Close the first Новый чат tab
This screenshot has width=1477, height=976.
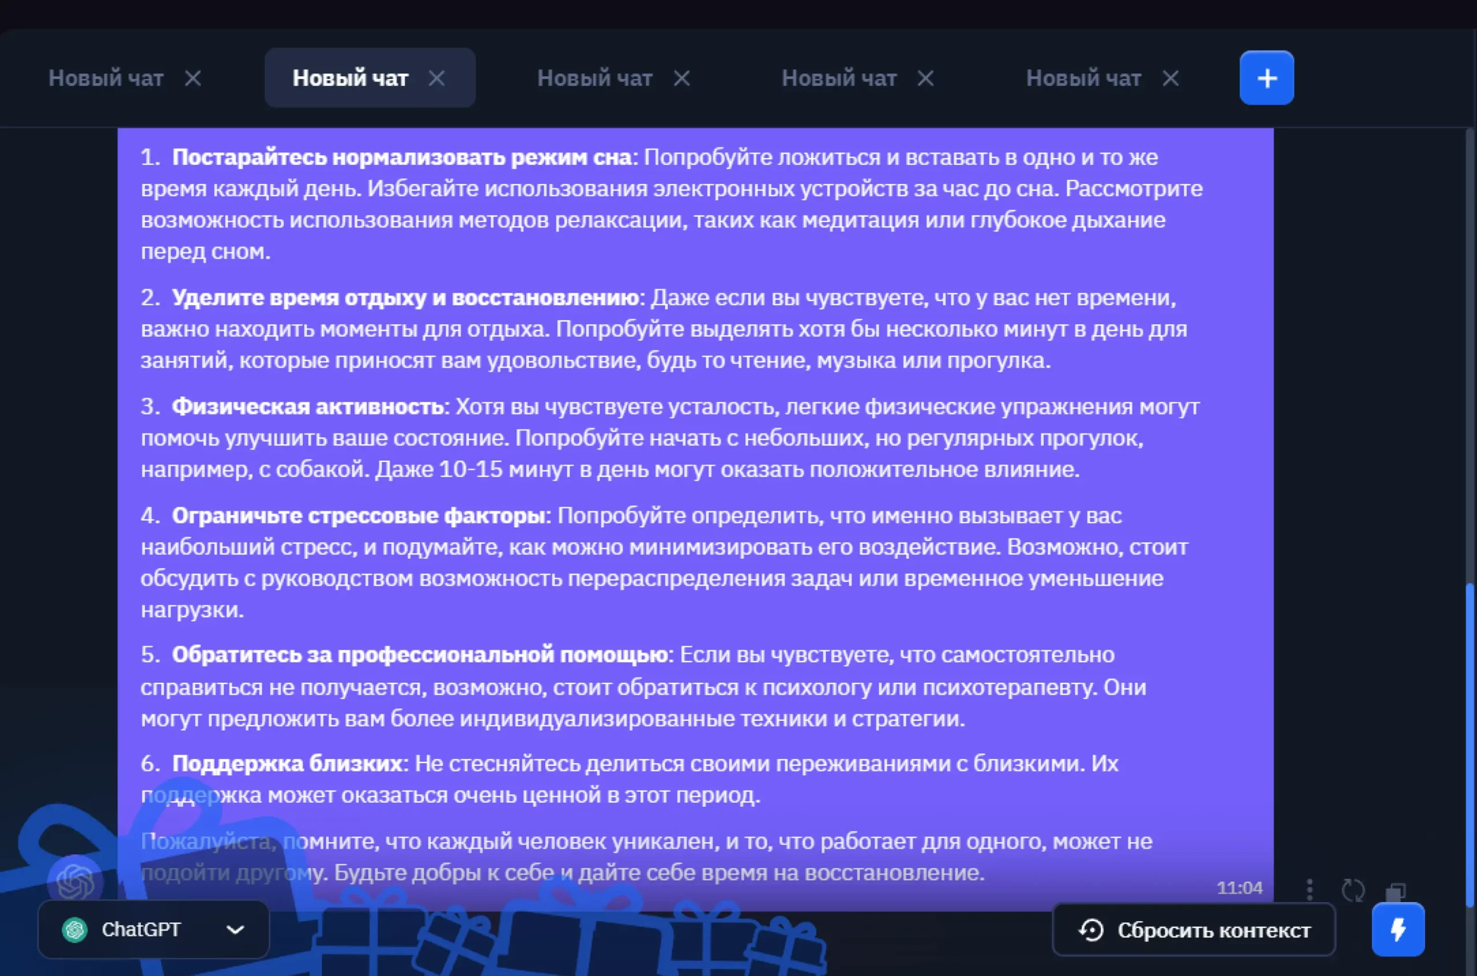click(193, 78)
